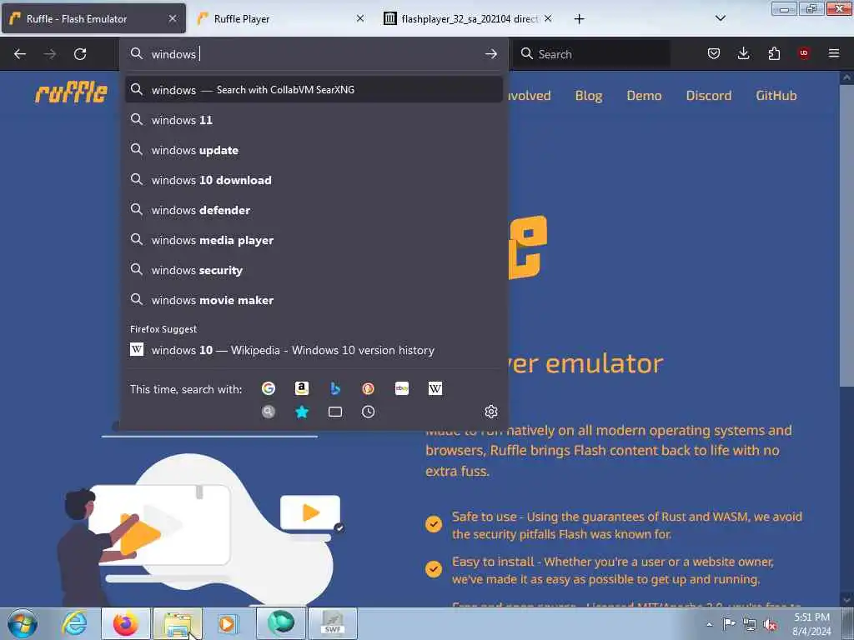Open the Demo link on Ruffle site
This screenshot has width=854, height=640.
645,96
